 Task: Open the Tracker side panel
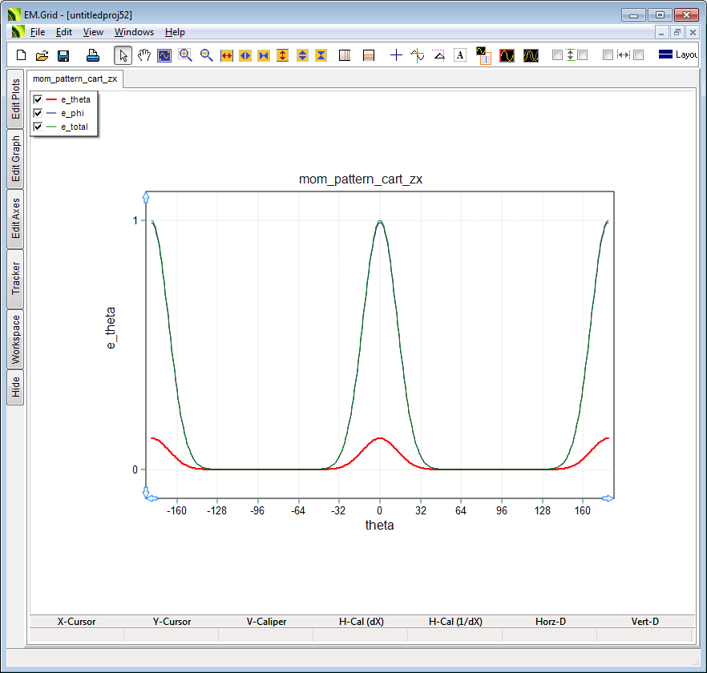[x=15, y=279]
